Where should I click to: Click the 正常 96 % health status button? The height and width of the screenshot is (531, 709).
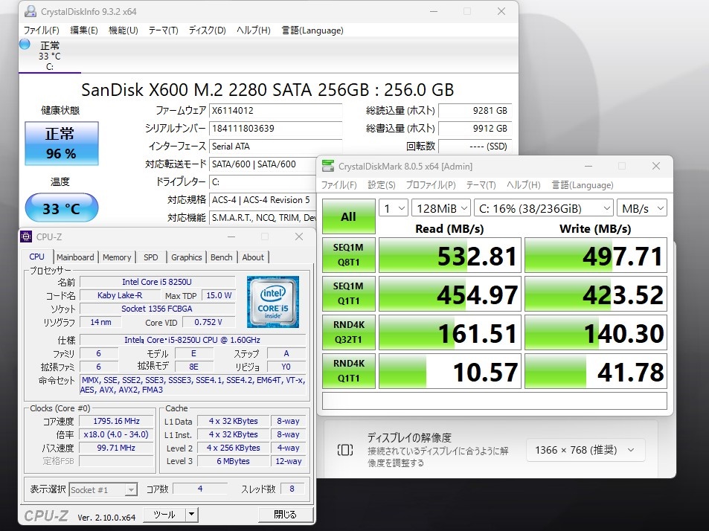62,144
